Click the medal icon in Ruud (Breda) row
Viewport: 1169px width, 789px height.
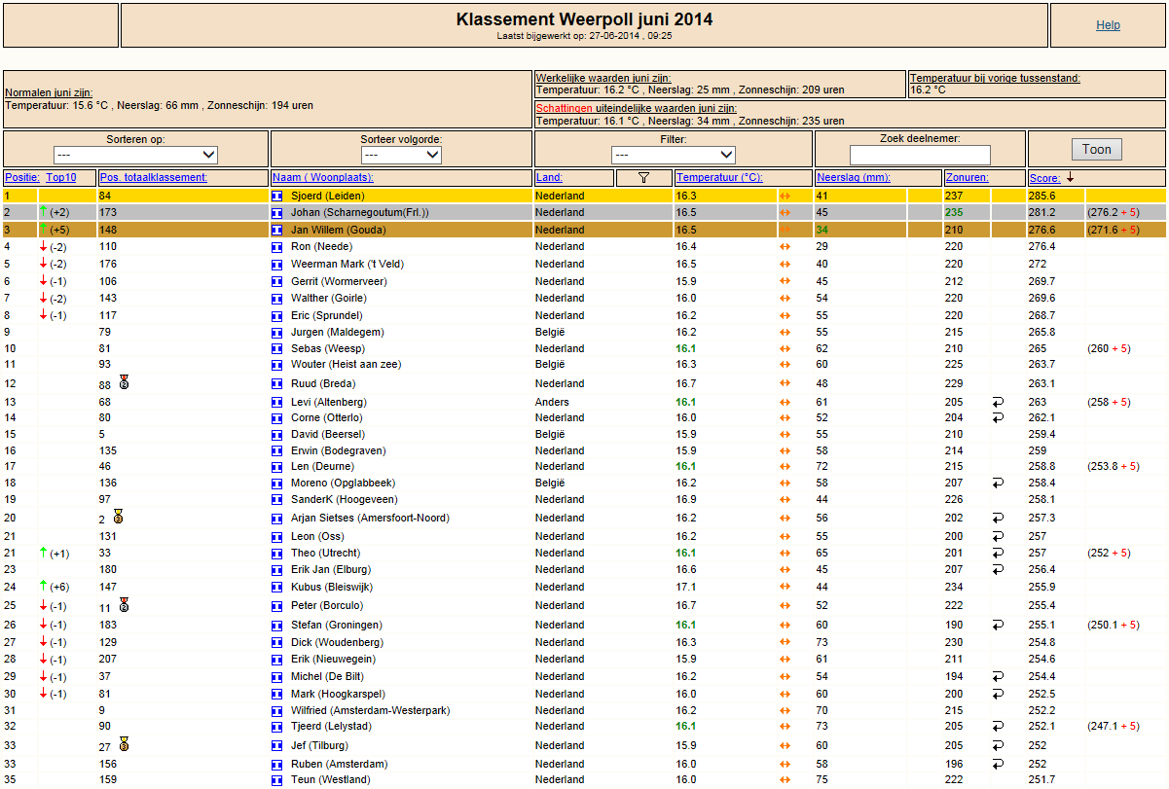(124, 382)
